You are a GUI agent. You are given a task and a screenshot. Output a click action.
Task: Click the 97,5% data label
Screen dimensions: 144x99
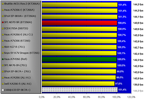(x=119, y=84)
